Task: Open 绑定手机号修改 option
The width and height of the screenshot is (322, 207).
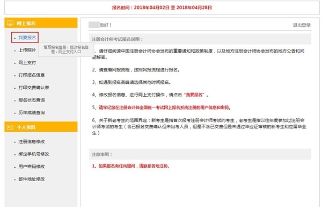Action: [x=34, y=154]
